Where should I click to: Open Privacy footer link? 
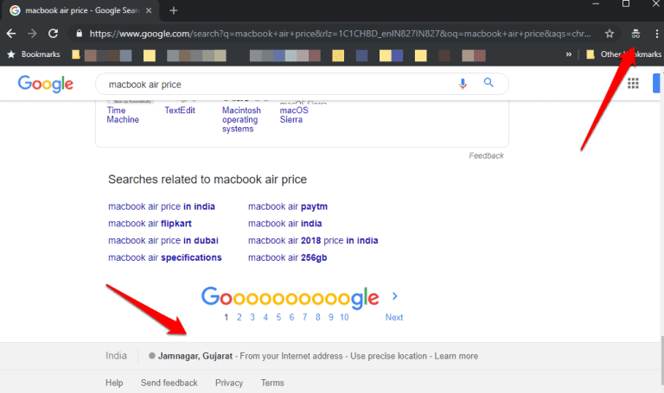(x=228, y=383)
